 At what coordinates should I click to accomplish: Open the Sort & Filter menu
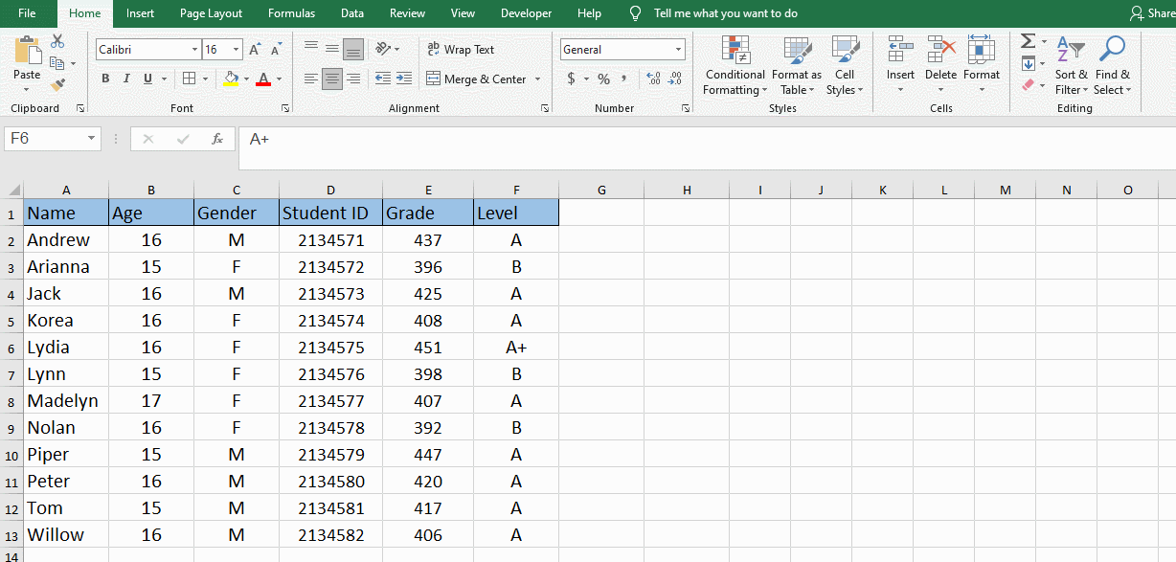[x=1072, y=65]
